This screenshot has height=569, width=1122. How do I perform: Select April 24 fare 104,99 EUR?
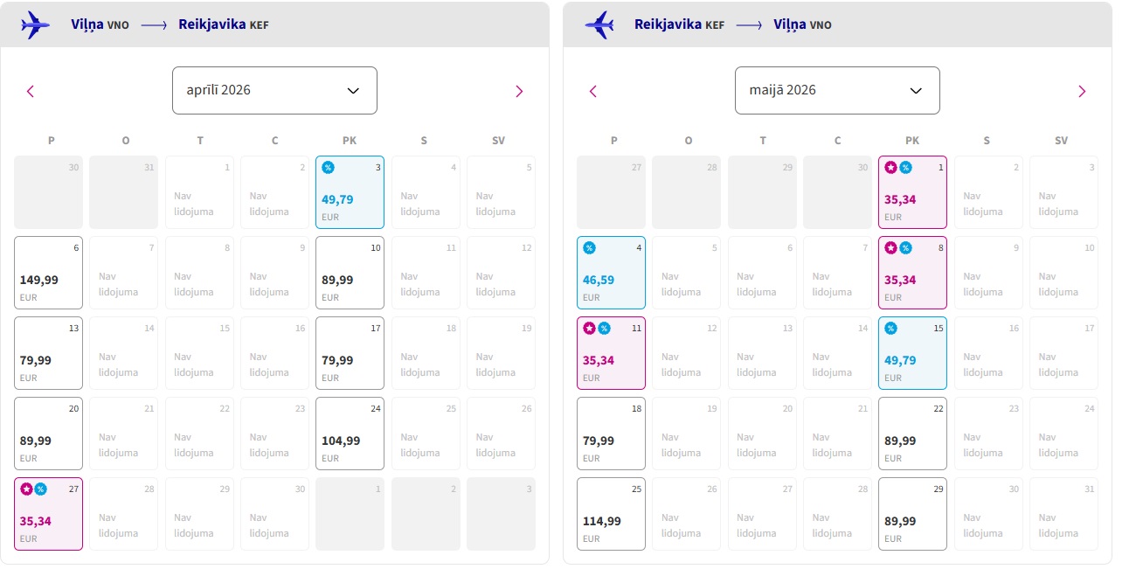[x=350, y=434]
